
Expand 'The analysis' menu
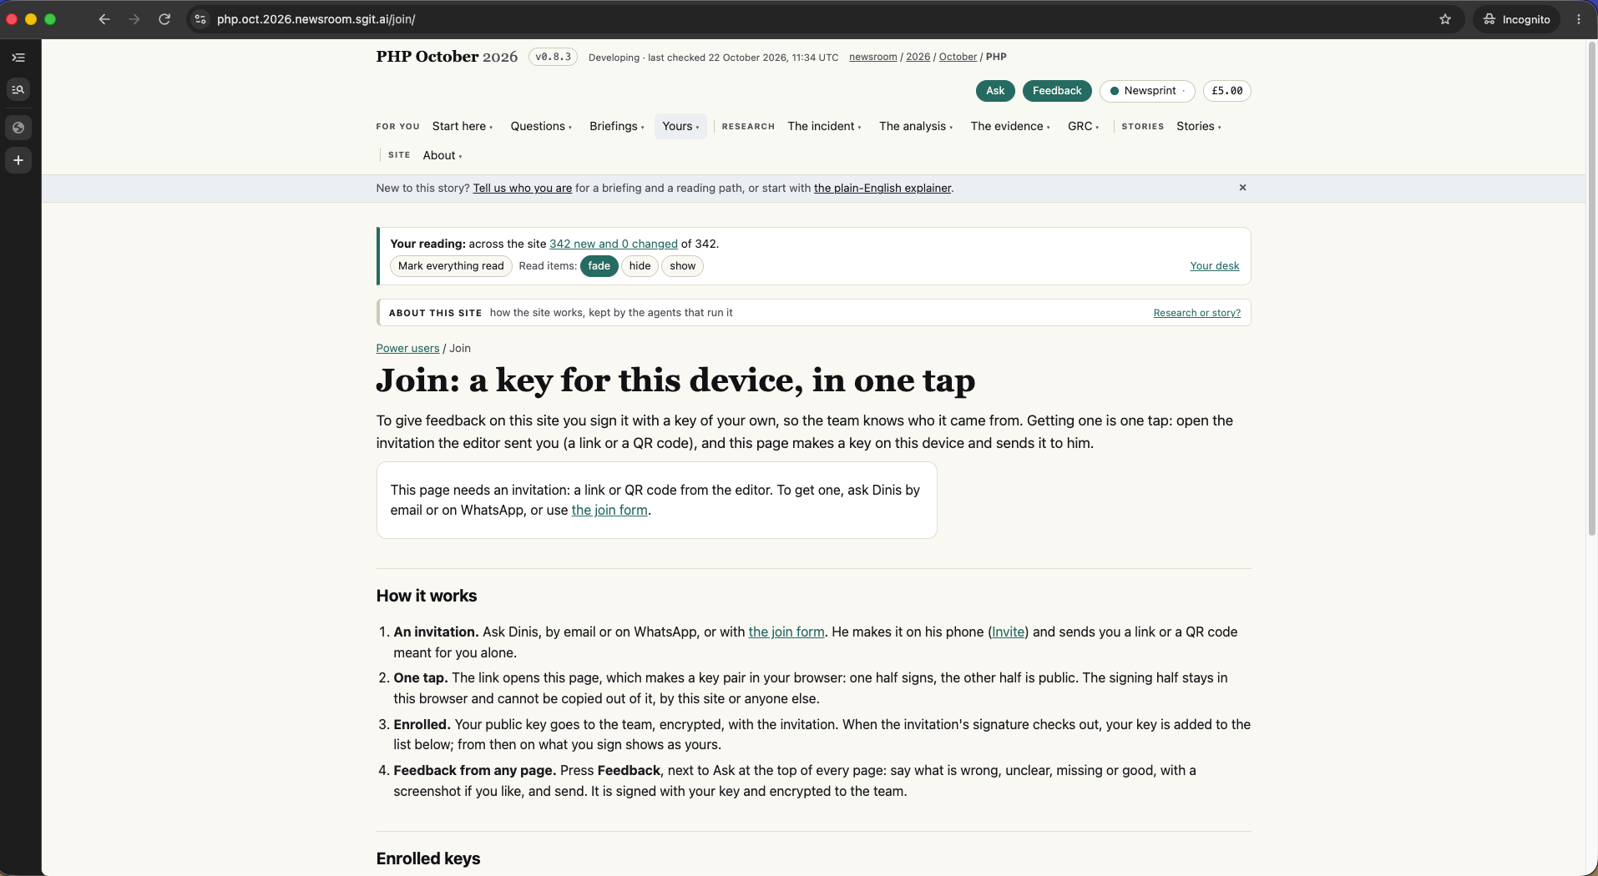(916, 126)
